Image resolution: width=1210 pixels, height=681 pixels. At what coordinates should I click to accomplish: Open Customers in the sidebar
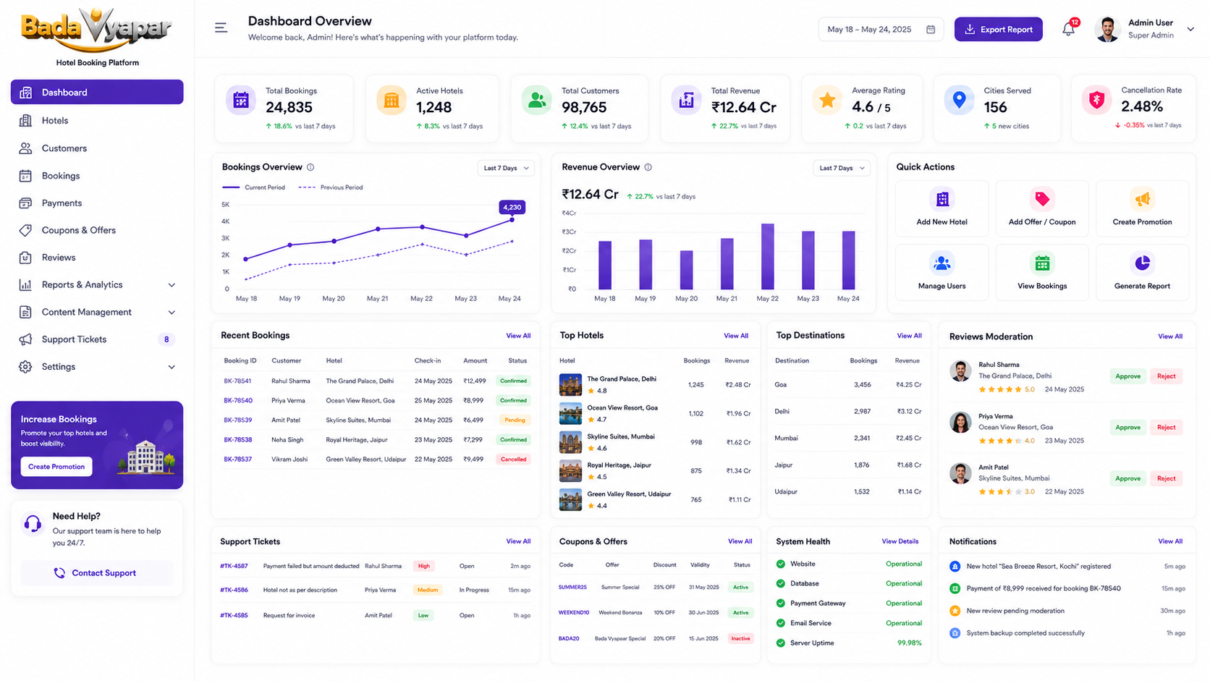pyautogui.click(x=97, y=148)
